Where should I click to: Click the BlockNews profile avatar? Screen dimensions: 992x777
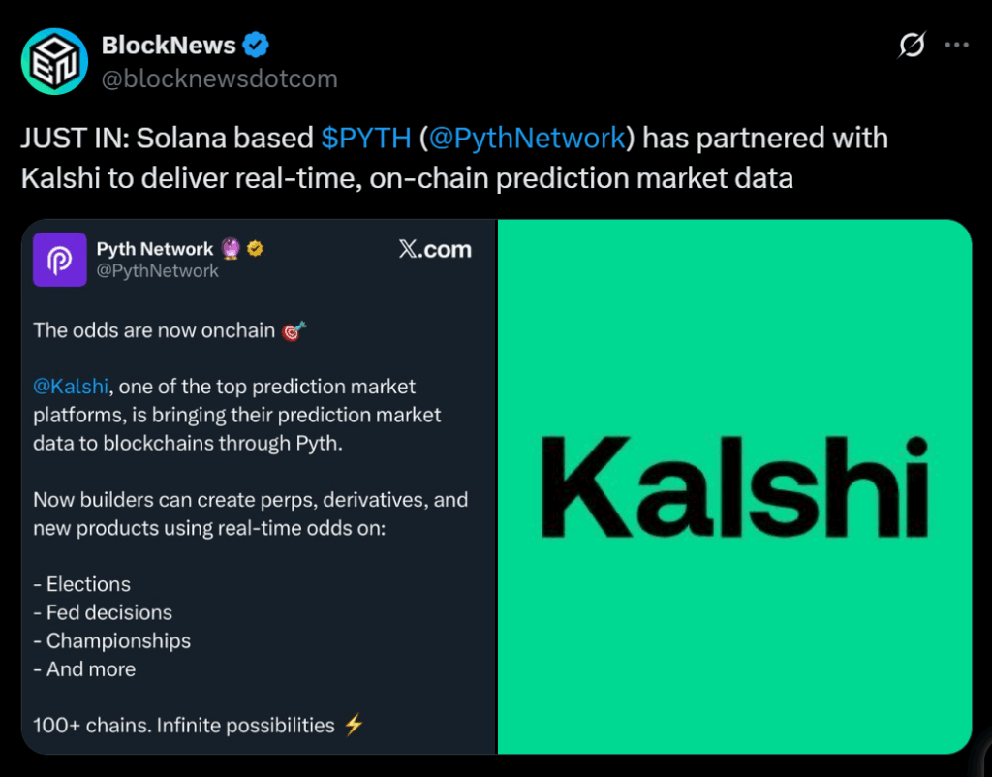click(56, 60)
